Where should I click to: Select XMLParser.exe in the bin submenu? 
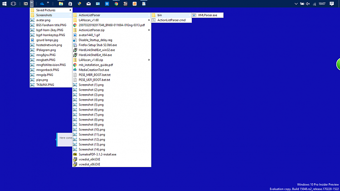207,15
